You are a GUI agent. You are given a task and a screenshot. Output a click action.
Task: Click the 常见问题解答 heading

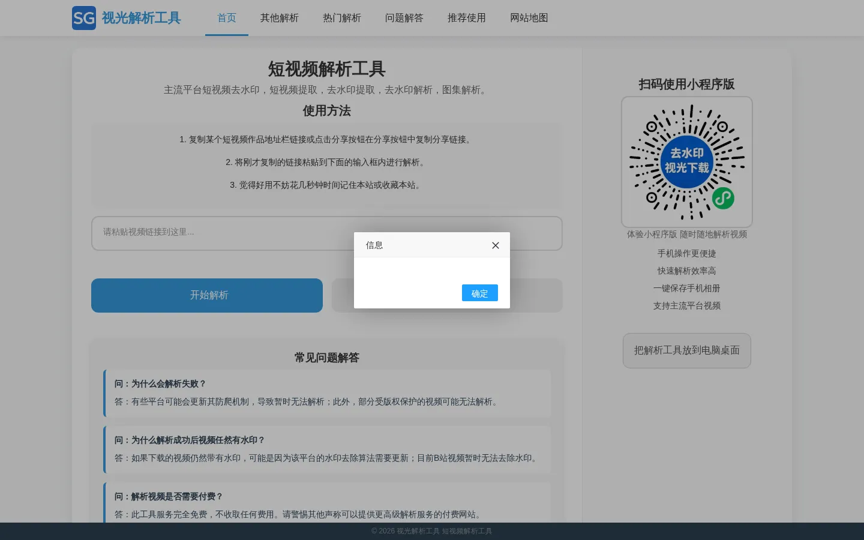[327, 358]
